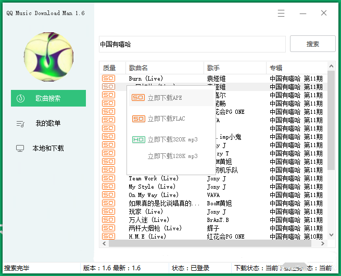This screenshot has width=341, height=276.
Task: Click status bar 状态：已登录
Action: 191,268
